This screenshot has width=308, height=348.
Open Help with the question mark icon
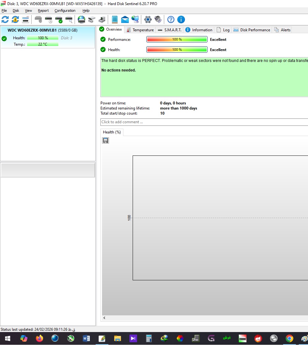tap(171, 19)
